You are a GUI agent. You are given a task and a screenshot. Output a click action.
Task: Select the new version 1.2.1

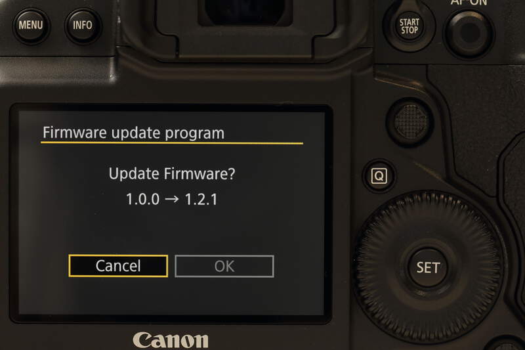coord(201,199)
